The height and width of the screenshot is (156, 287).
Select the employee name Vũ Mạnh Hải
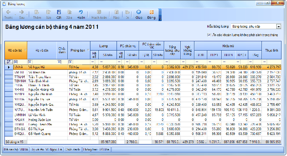click(37, 72)
